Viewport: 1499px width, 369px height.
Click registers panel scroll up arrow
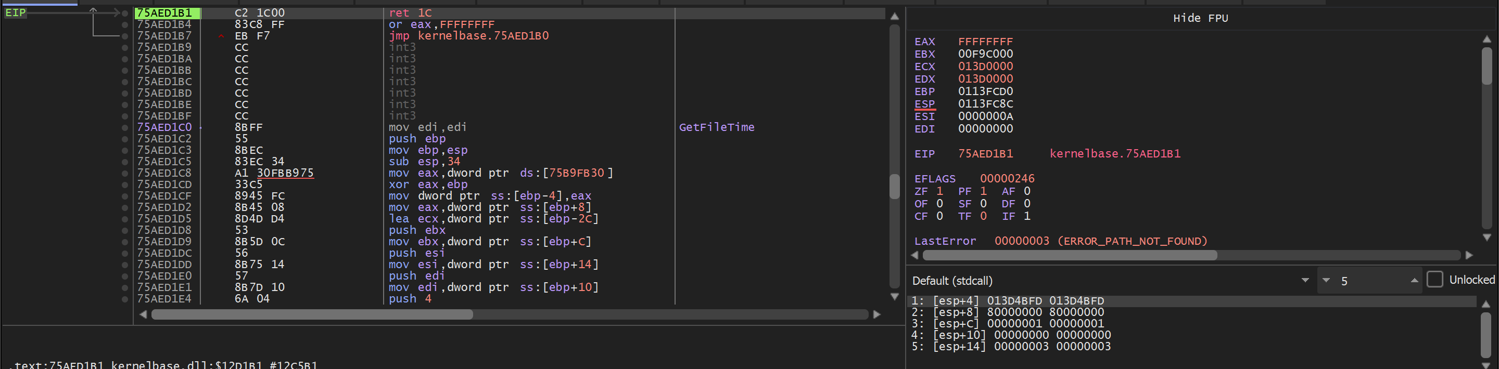pyautogui.click(x=1487, y=39)
